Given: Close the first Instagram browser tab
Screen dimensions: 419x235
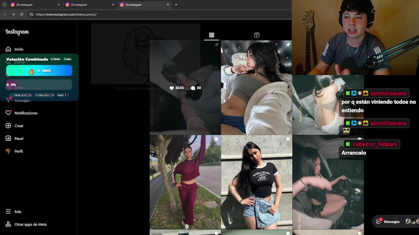Looking at the screenshot, I should 59,5.
